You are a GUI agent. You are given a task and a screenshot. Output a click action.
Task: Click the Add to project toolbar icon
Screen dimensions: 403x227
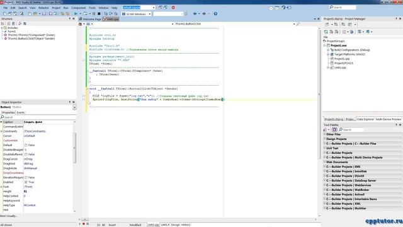(x=62, y=14)
